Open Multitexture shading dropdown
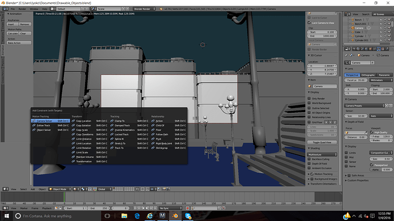This screenshot has height=221, width=394. click(322, 154)
